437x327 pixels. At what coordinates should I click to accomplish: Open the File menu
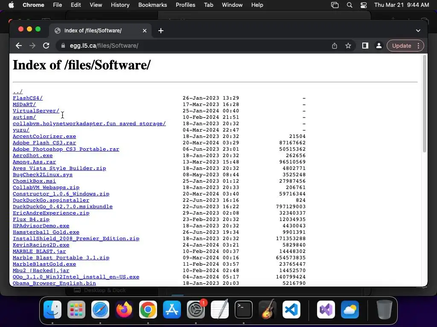click(x=58, y=5)
